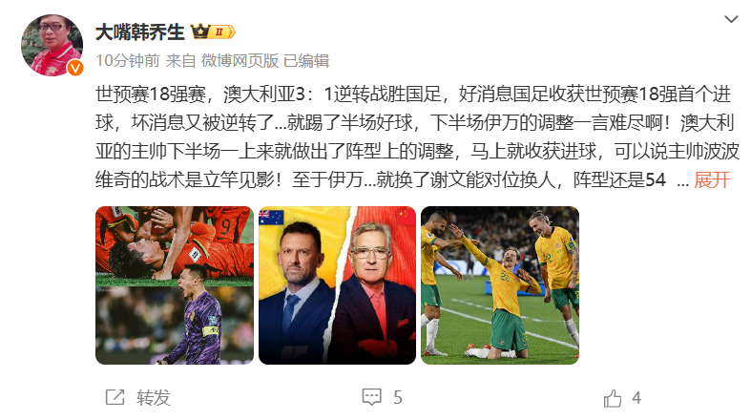Click the 已编辑 edited label
The image size is (751, 420).
306,61
